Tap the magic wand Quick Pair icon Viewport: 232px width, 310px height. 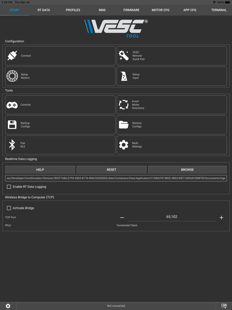(x=124, y=55)
